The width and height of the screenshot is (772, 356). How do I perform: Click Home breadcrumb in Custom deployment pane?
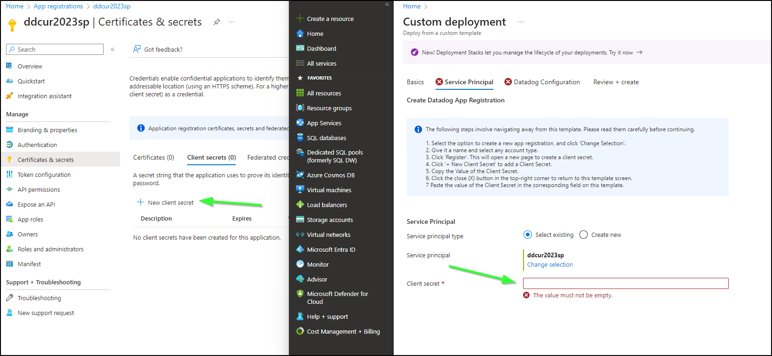[x=412, y=6]
